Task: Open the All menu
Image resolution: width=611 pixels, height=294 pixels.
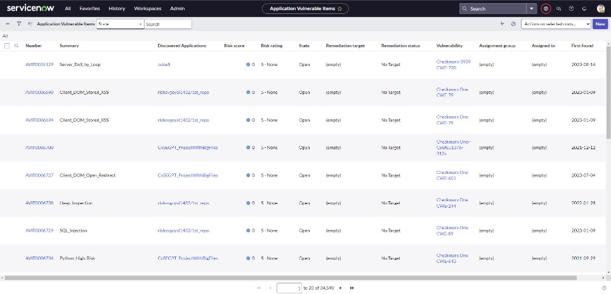Action: coord(68,9)
